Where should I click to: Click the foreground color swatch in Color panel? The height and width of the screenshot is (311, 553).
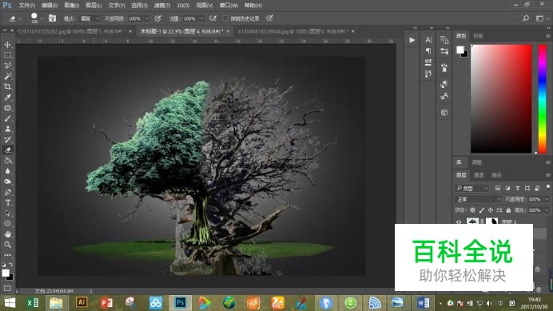point(460,50)
